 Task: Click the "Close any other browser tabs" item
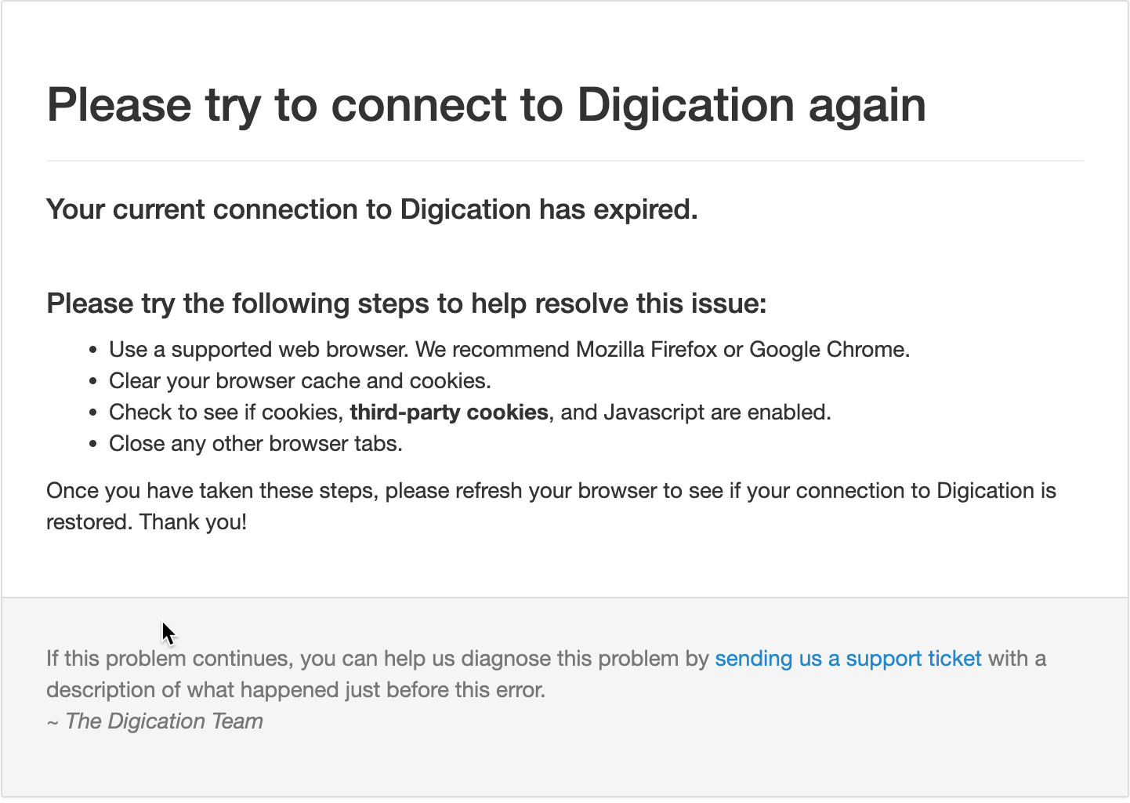tap(255, 444)
